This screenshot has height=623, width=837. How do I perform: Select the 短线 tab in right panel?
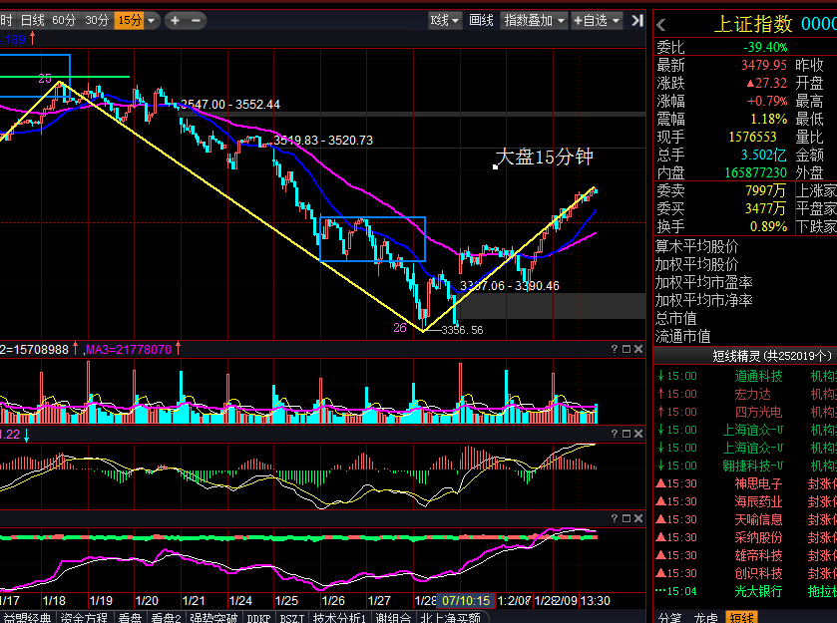pos(742,618)
